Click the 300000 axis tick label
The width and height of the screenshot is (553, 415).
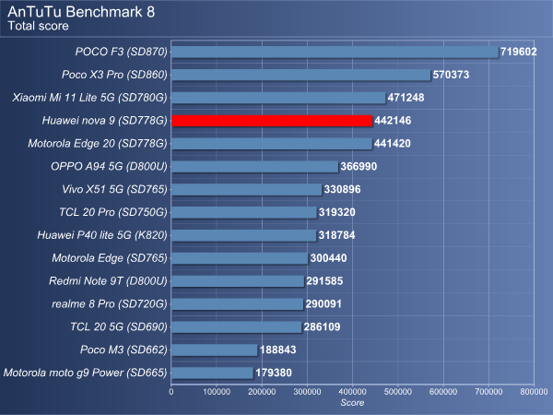tap(307, 392)
